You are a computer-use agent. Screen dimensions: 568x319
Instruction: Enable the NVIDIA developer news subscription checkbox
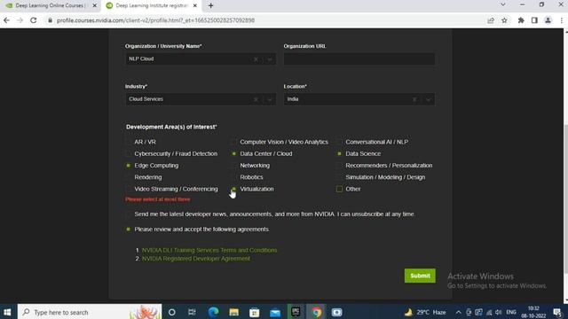click(128, 214)
